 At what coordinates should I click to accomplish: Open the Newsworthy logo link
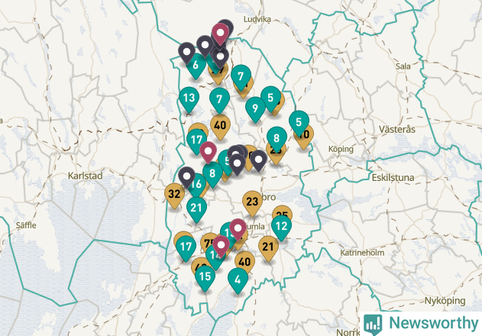click(421, 324)
